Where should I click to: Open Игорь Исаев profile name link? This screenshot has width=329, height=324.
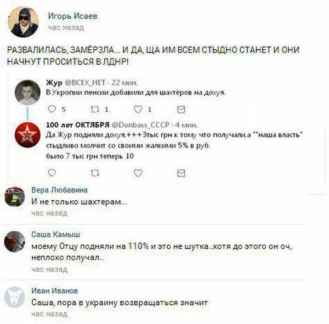click(72, 16)
